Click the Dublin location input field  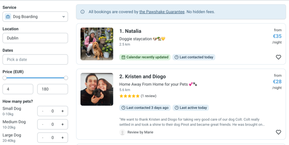point(35,38)
